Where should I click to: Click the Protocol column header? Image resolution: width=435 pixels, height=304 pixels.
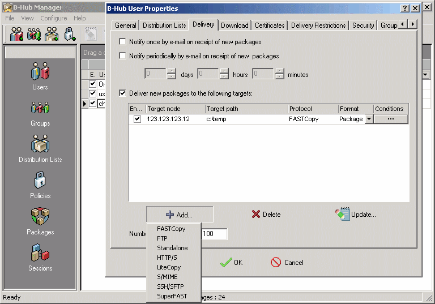(x=313, y=109)
